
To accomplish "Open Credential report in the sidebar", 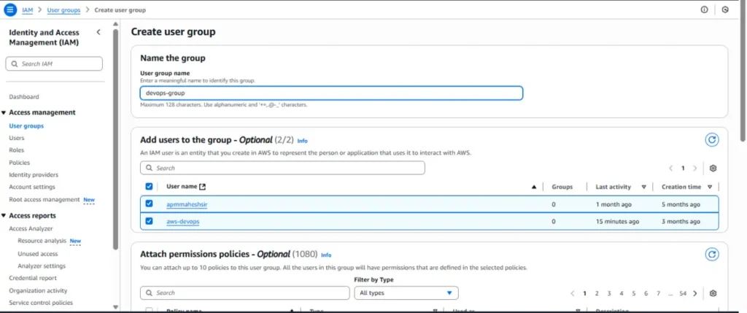I will coord(32,278).
